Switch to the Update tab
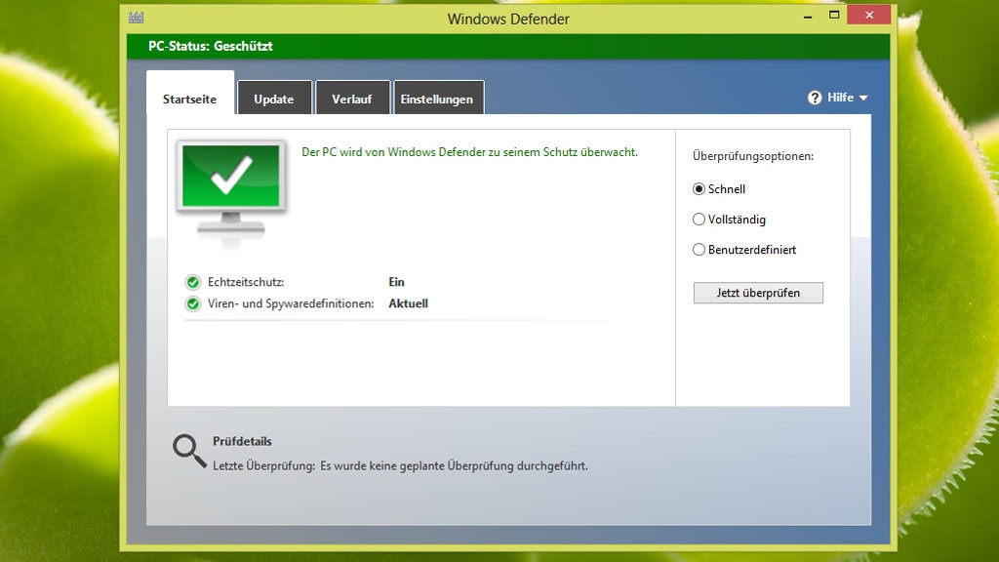The height and width of the screenshot is (562, 999). [274, 98]
